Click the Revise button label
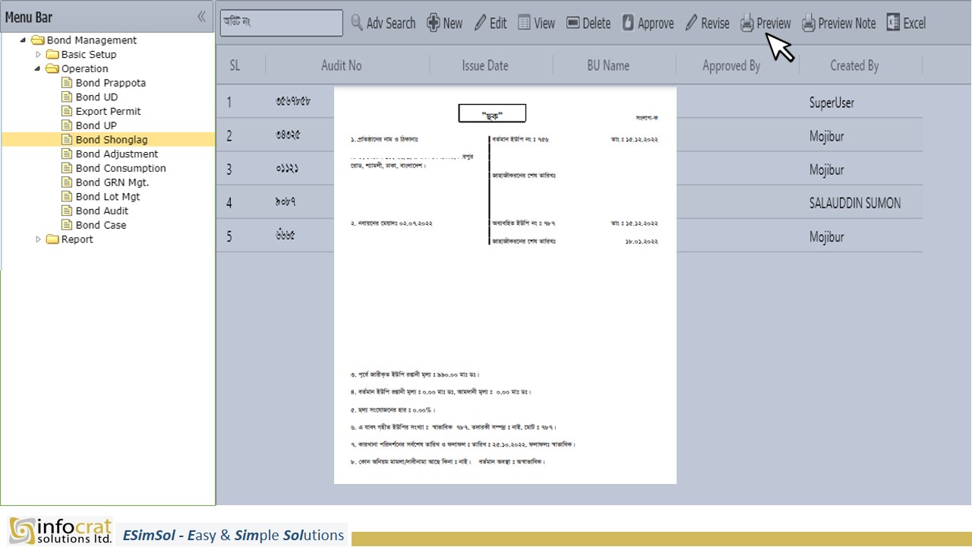Viewport: 972px width, 547px height. coord(715,24)
